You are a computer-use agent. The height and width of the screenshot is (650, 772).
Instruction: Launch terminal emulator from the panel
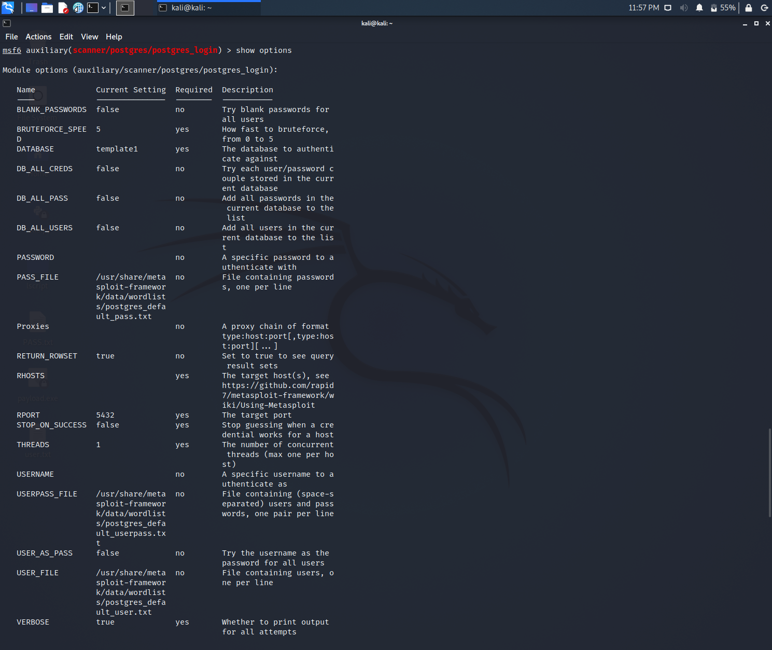[93, 8]
